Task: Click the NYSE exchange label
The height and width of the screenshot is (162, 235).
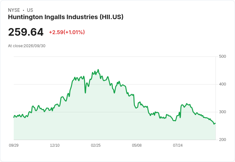Action: (x=14, y=10)
